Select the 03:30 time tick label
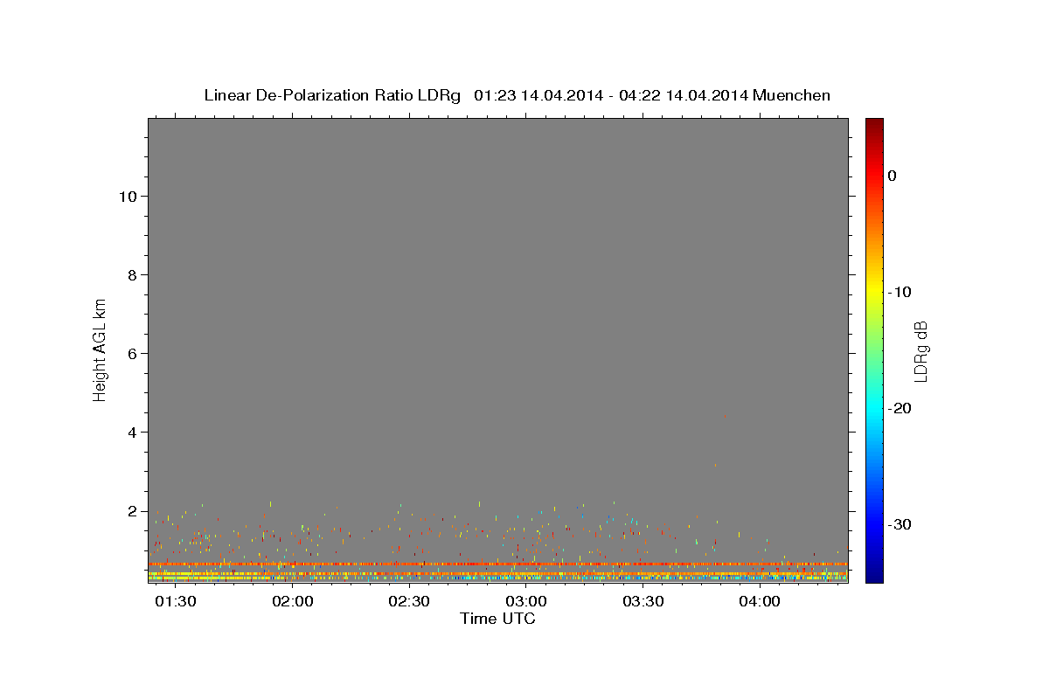 tap(643, 602)
